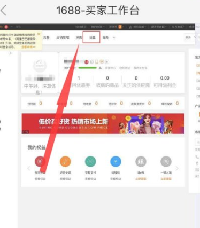Open 待评价 orders
Screen dimensions: 200x228
(x=116, y=104)
